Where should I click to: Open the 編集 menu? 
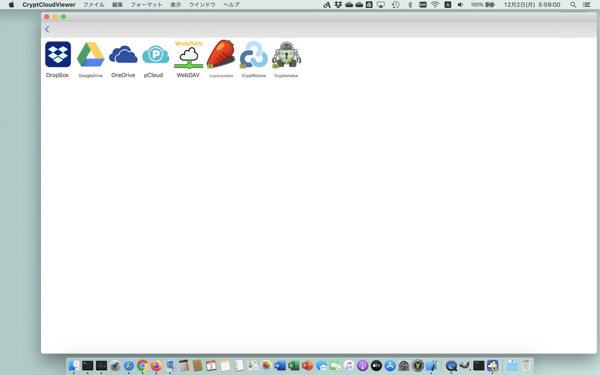pyautogui.click(x=117, y=4)
